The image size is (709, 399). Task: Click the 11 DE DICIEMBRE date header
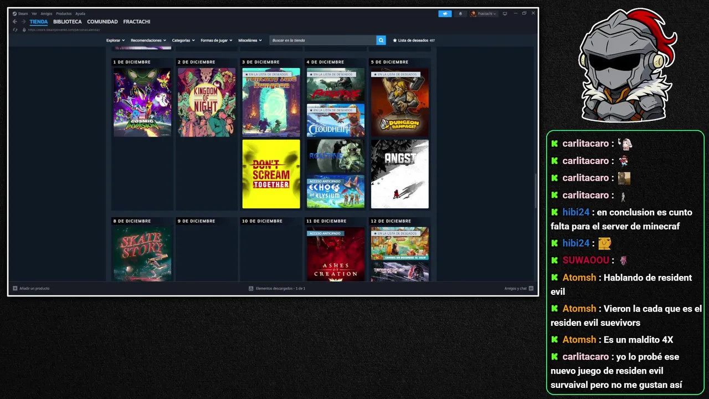[326, 221]
